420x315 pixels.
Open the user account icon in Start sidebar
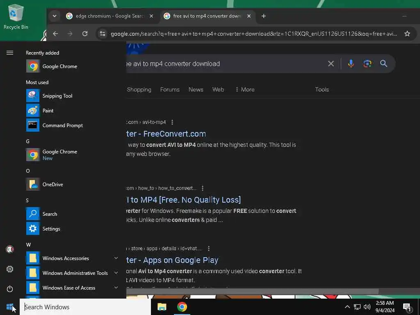10,249
